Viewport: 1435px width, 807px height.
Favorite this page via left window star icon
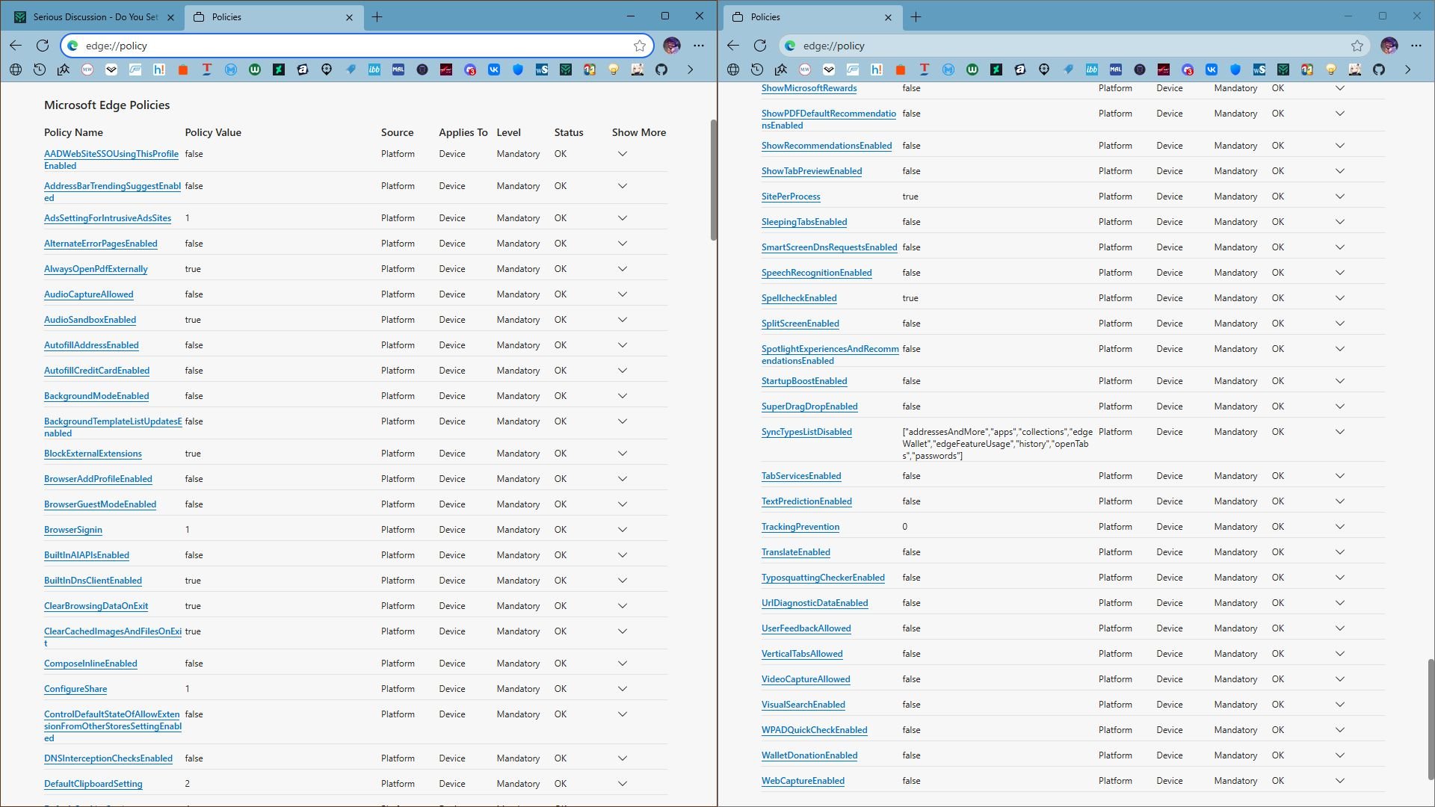click(x=640, y=46)
